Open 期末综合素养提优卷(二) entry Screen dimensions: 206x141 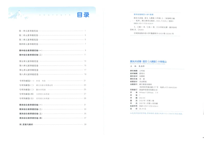pyautogui.click(x=53, y=109)
